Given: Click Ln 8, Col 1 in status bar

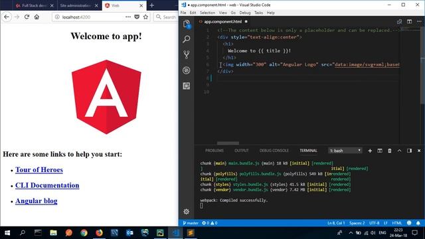Looking at the screenshot, I should pos(336,223).
